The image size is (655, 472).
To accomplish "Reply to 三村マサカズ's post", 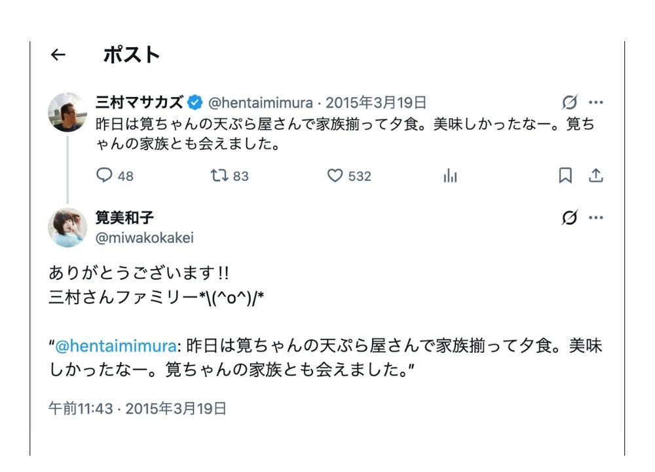I will [x=105, y=176].
